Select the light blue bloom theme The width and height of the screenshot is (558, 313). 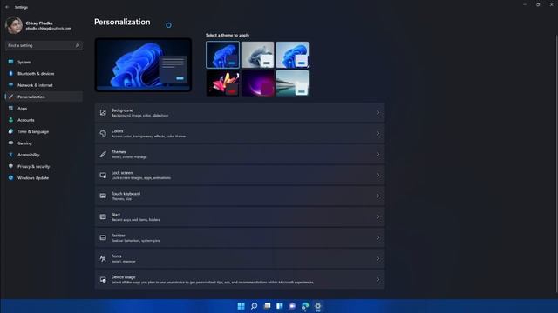[293, 55]
